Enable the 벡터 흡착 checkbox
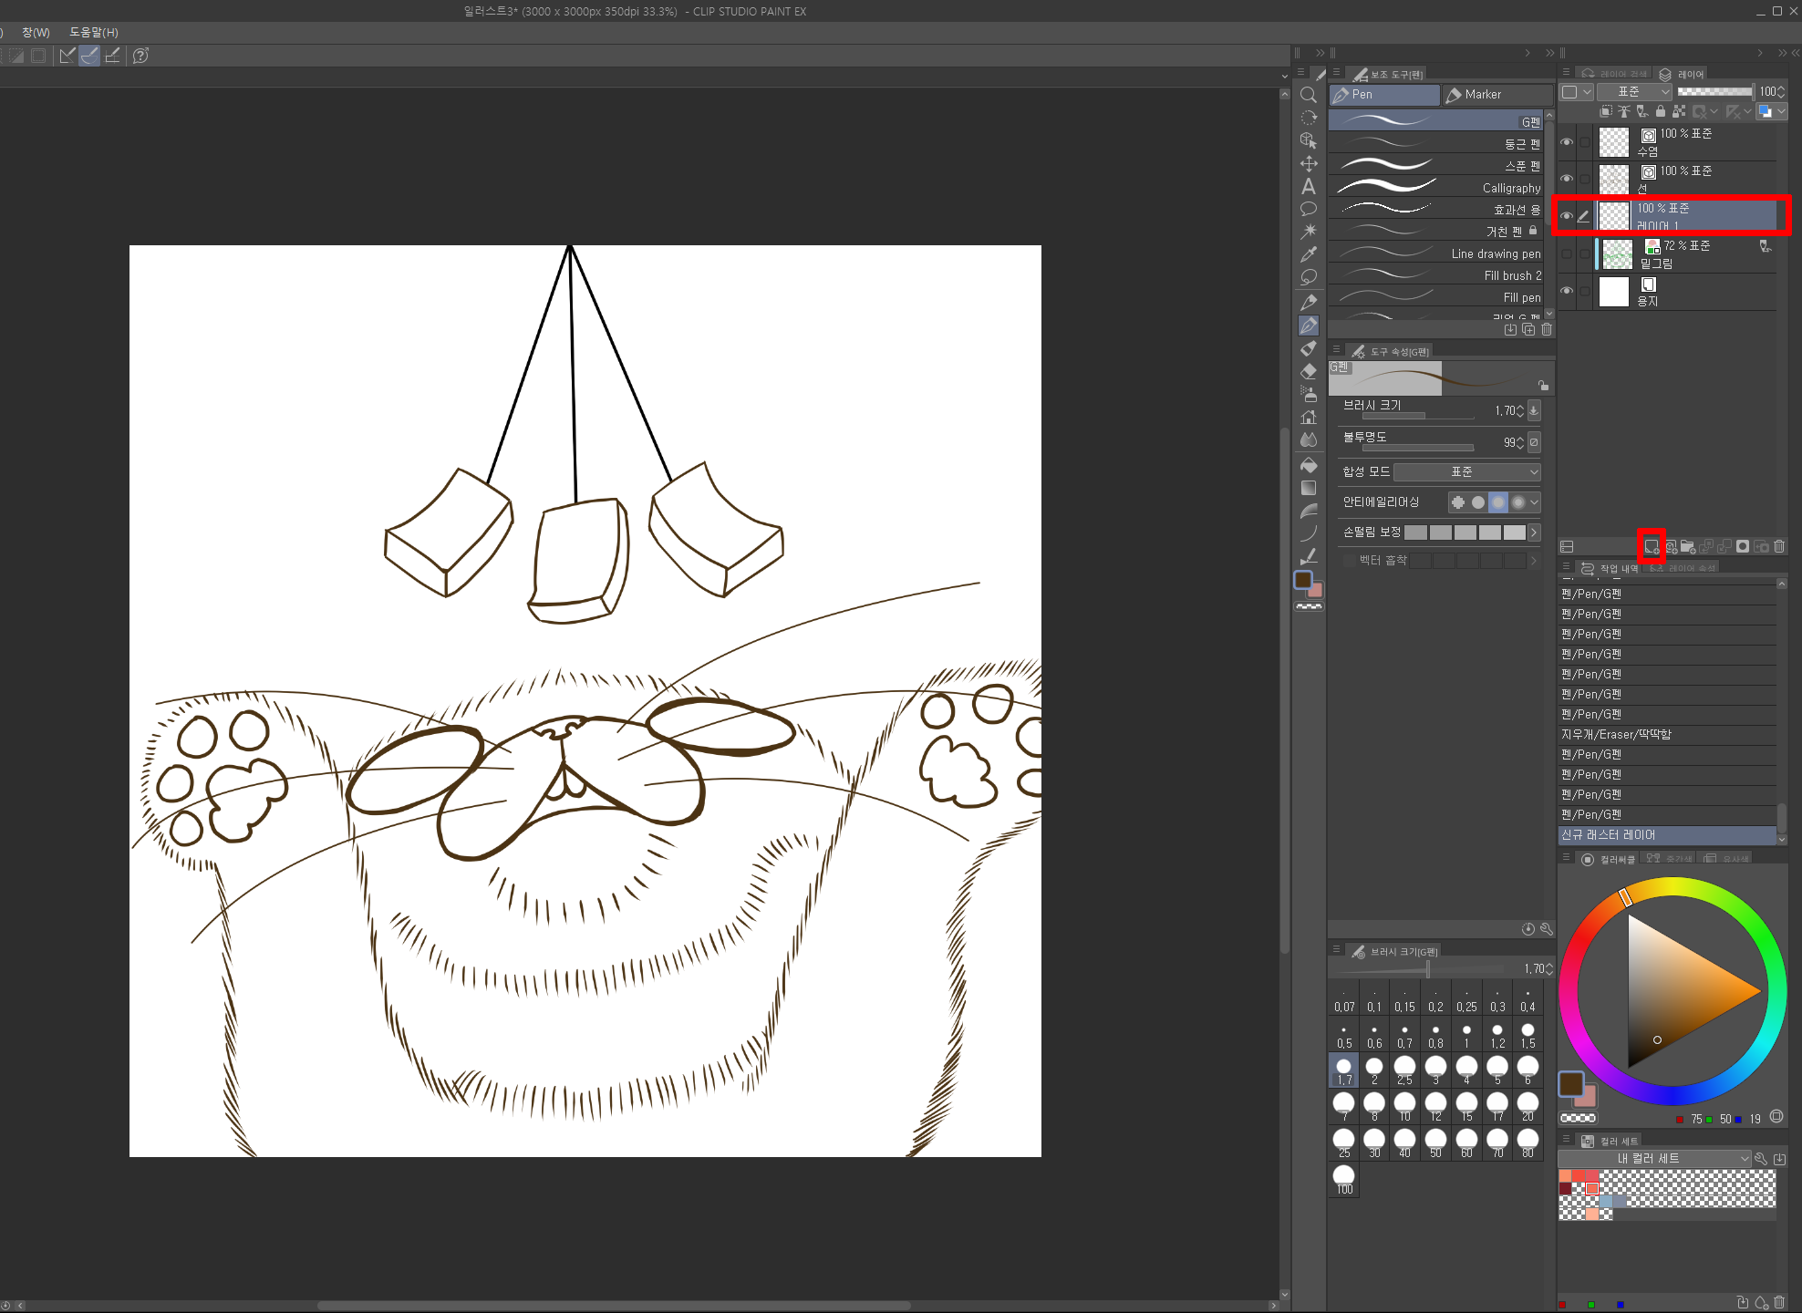Image resolution: width=1802 pixels, height=1313 pixels. tap(1349, 560)
